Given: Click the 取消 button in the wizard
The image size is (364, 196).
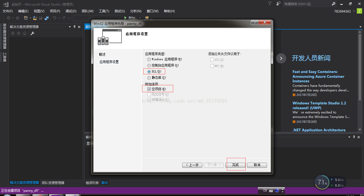Looking at the screenshot, I should (x=257, y=165).
